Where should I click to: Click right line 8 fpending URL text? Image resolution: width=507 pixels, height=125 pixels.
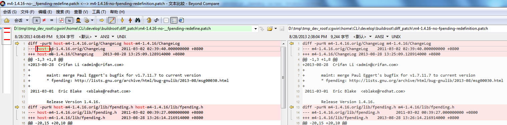[x=426, y=81]
